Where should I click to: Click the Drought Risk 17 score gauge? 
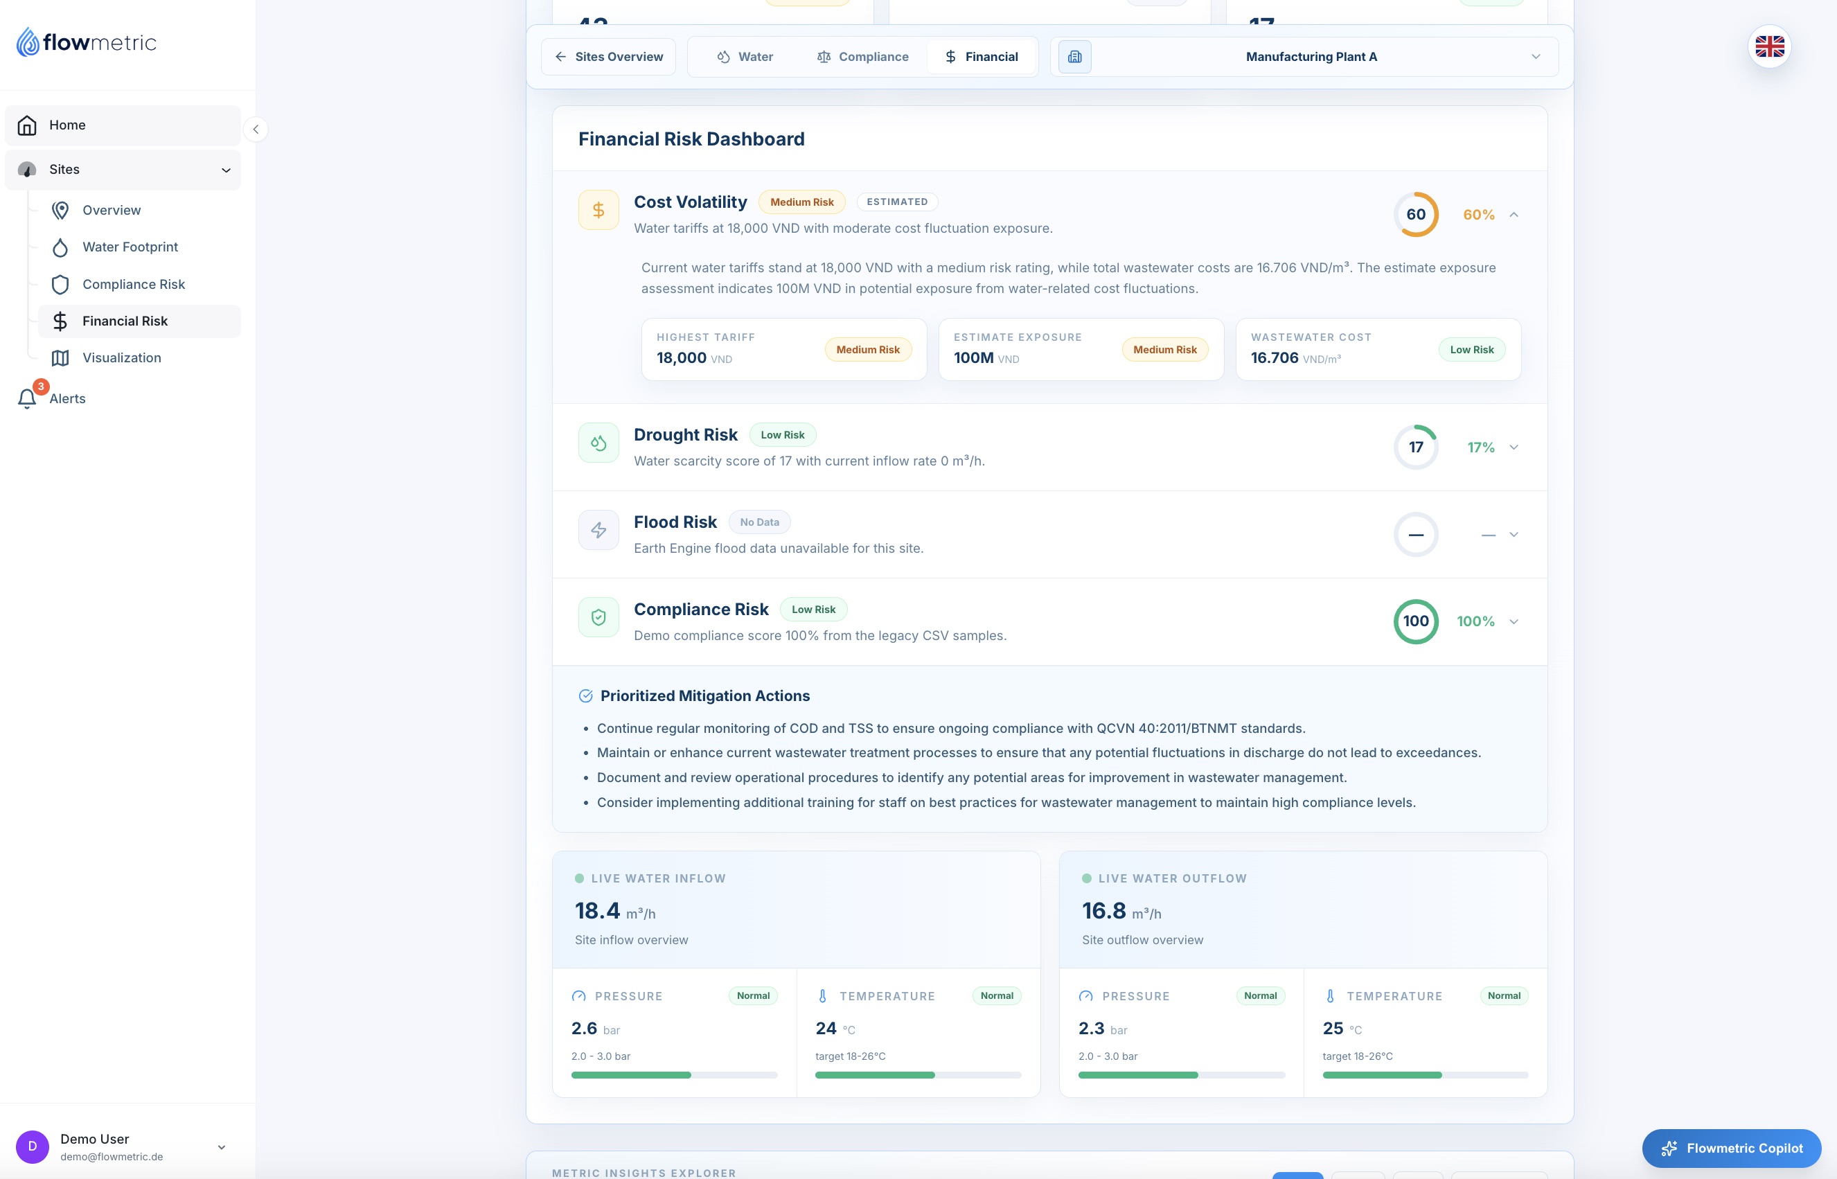[1416, 447]
